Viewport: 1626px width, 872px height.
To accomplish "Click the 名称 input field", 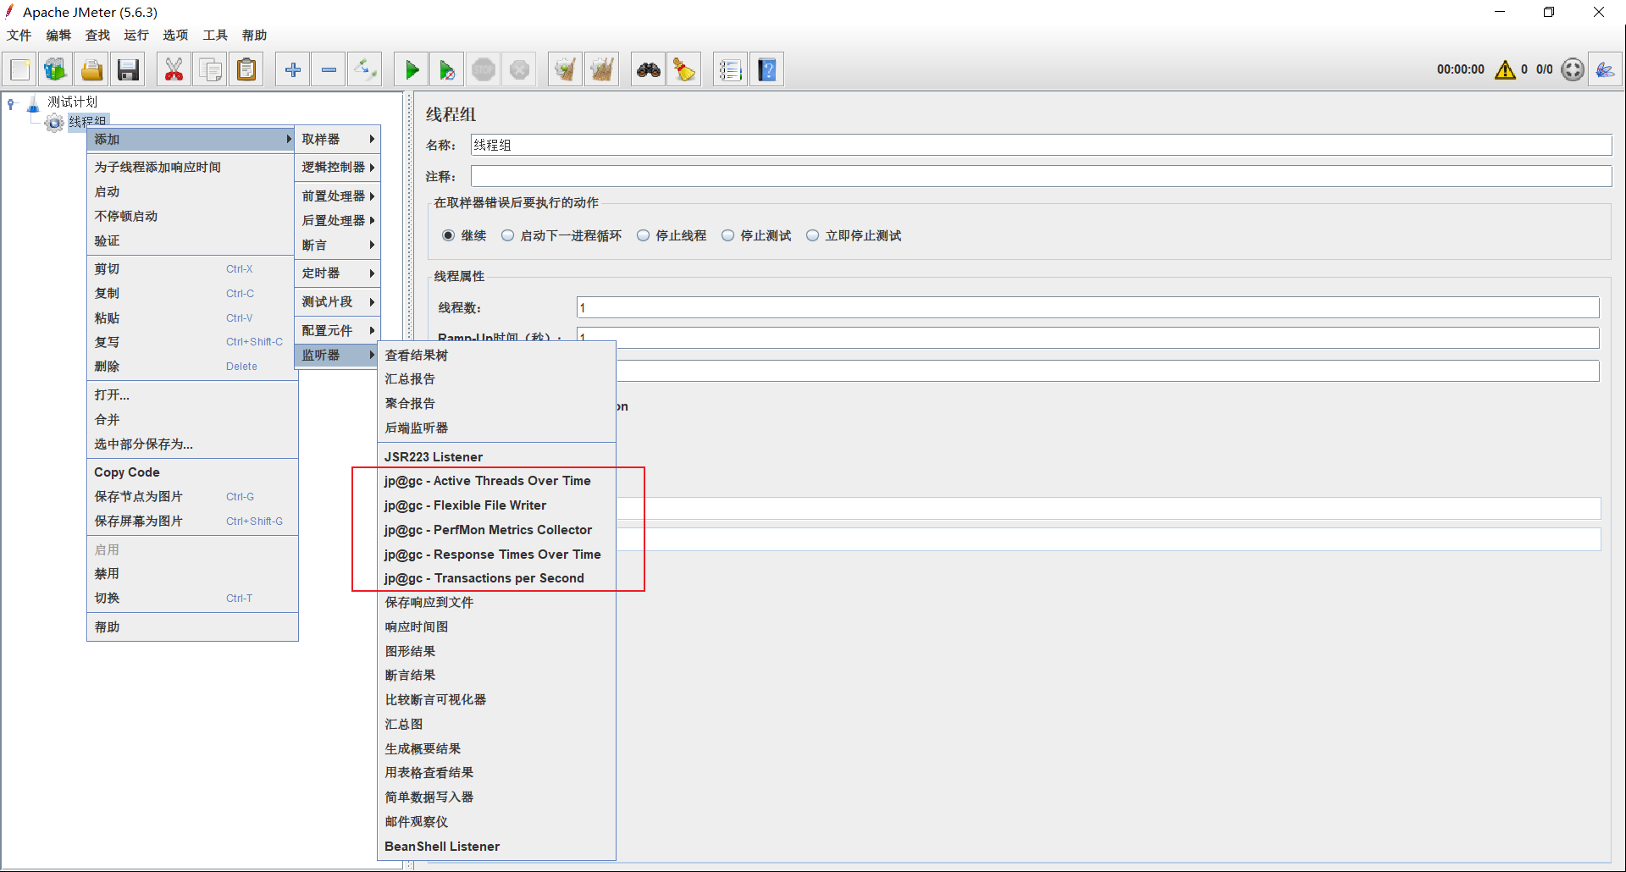I will pyautogui.click(x=1041, y=145).
